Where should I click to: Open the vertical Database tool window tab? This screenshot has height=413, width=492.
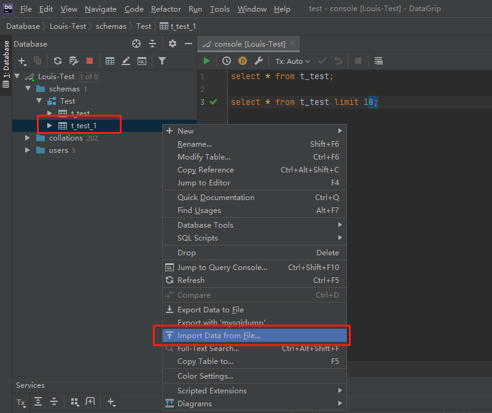[6, 65]
